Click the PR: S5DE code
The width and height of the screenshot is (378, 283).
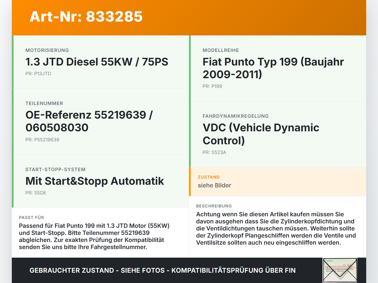pos(36,193)
